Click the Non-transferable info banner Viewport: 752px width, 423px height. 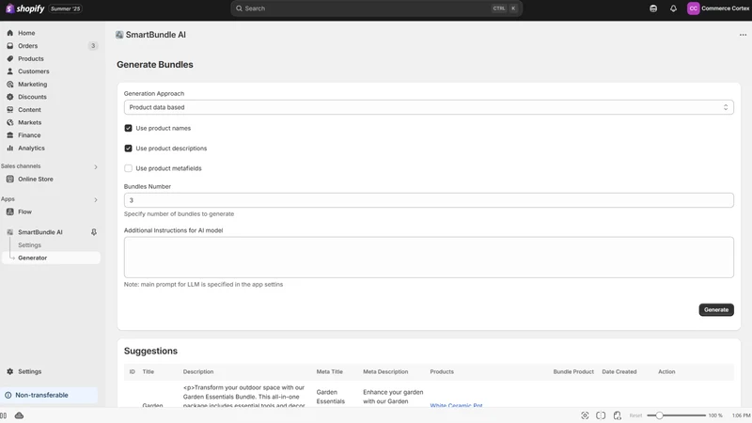[49, 395]
